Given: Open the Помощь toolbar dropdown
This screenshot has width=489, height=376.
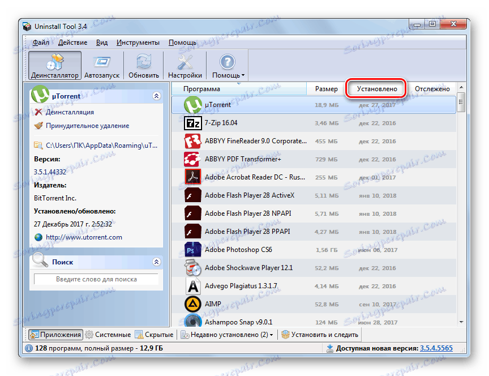Looking at the screenshot, I should tap(228, 66).
